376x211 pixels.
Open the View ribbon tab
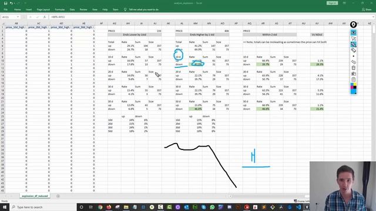point(95,9)
